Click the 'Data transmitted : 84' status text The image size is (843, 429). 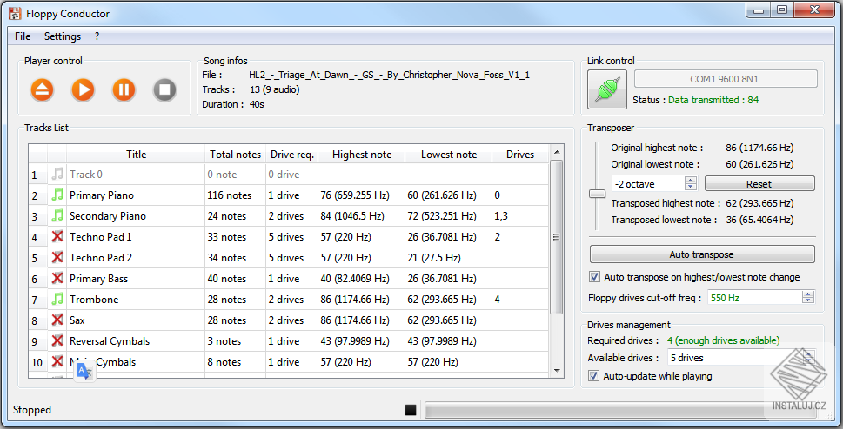pyautogui.click(x=713, y=100)
